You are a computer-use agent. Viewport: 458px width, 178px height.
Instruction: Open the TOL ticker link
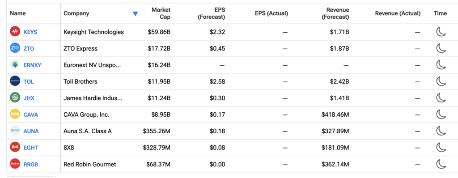29,81
